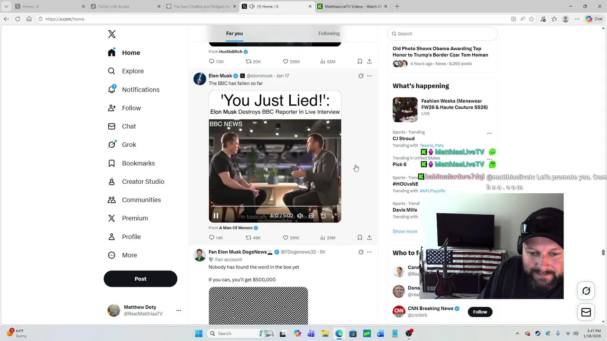Add this page to browser favorites

click(532, 19)
